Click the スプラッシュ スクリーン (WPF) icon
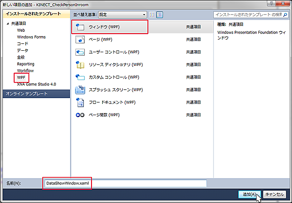The width and height of the screenshot is (292, 203). point(80,90)
